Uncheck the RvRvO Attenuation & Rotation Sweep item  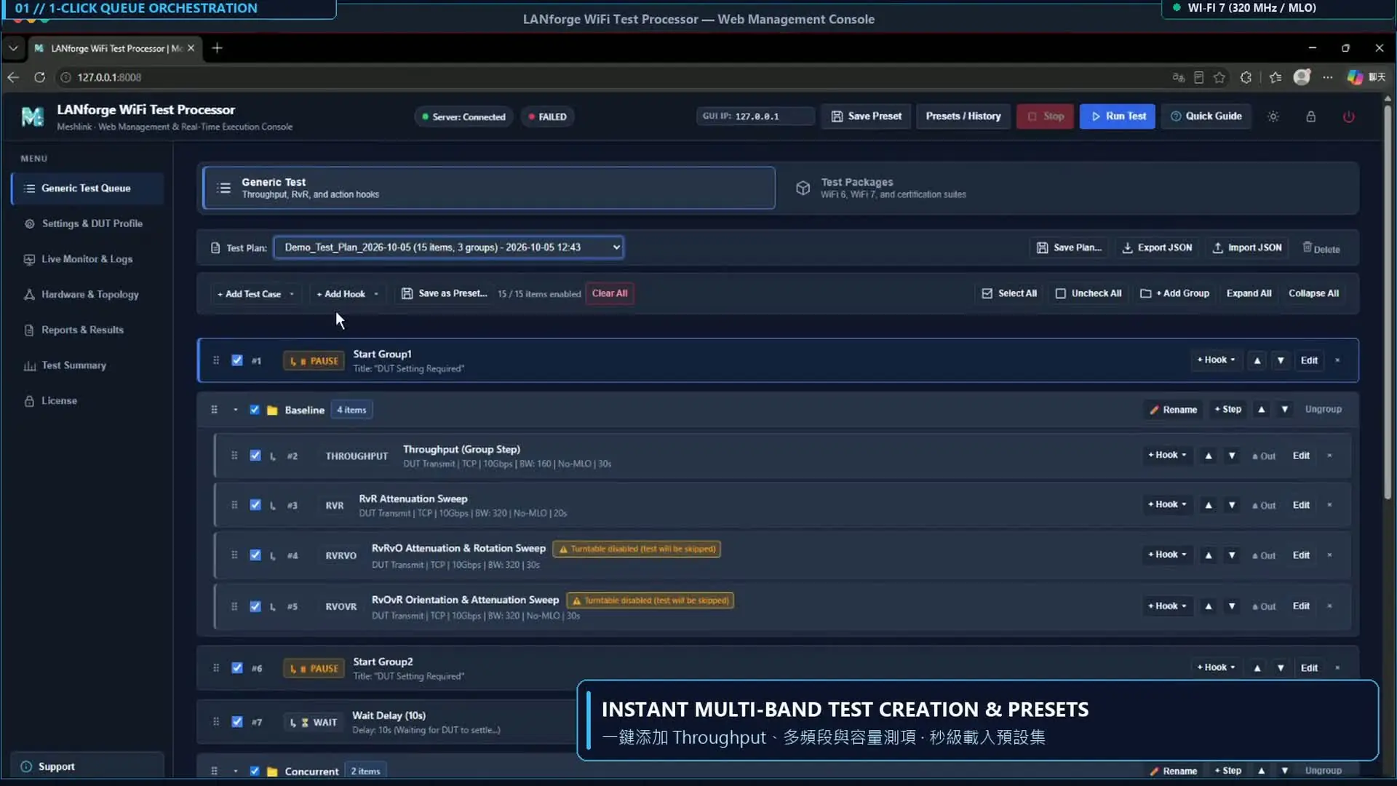point(255,555)
